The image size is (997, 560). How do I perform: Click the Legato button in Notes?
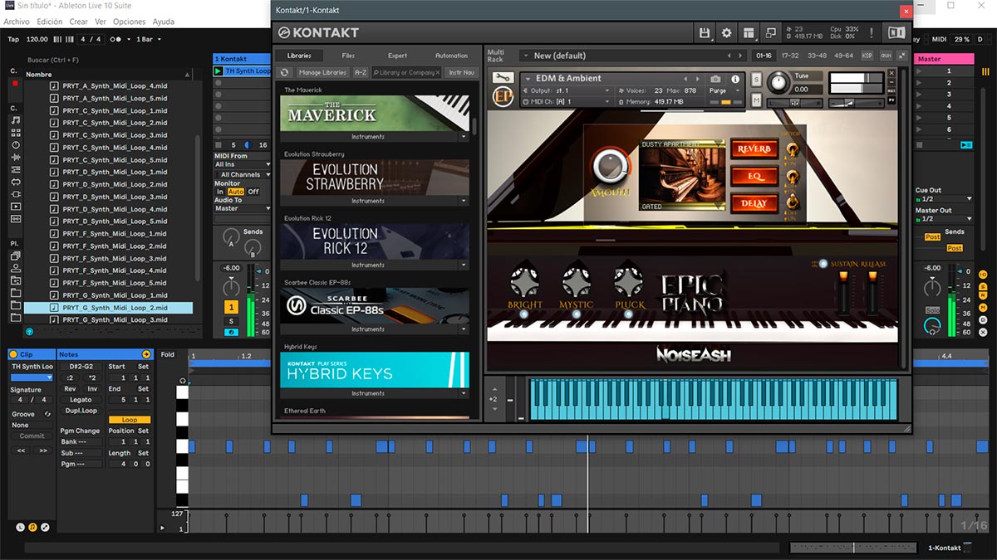81,400
